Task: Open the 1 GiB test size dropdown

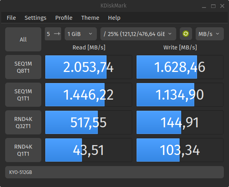Action: [x=81, y=34]
